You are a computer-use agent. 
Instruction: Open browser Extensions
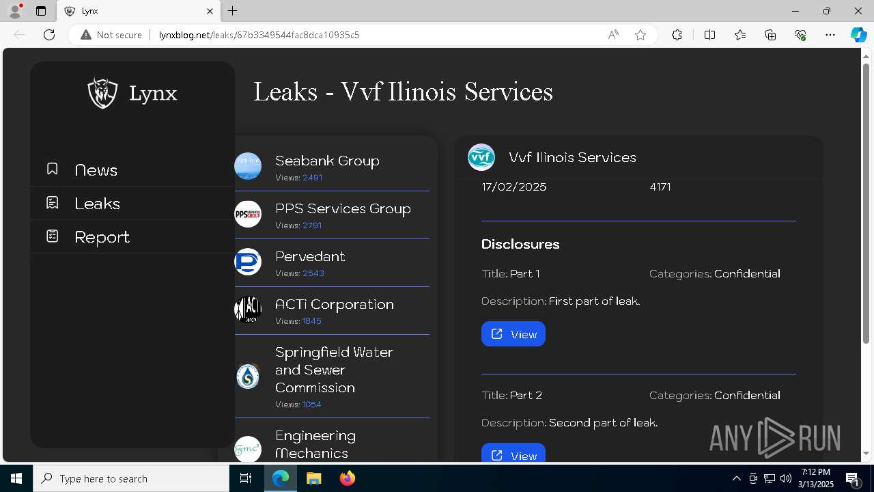pyautogui.click(x=677, y=35)
